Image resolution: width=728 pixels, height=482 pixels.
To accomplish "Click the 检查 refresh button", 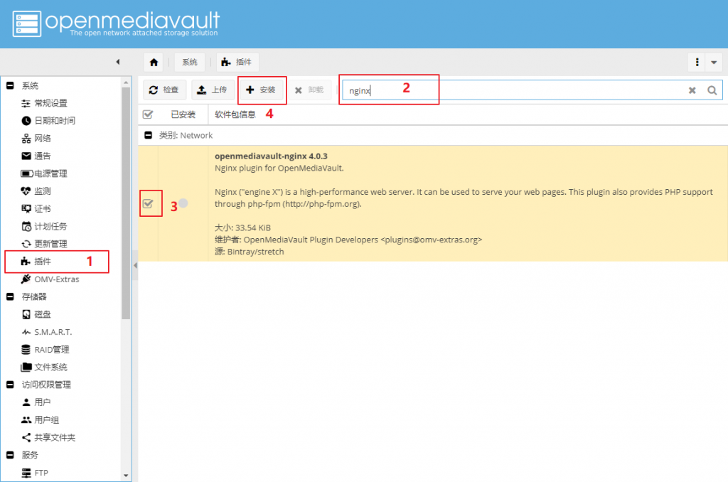I will click(164, 90).
